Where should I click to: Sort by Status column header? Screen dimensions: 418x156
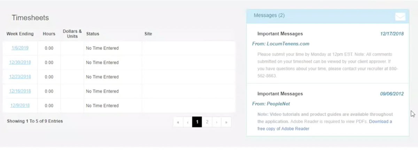pos(93,34)
